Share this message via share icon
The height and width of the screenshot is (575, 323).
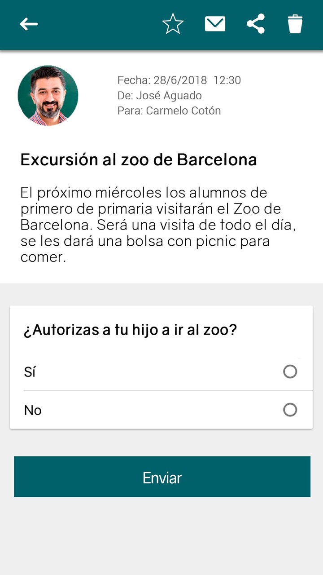coord(256,24)
